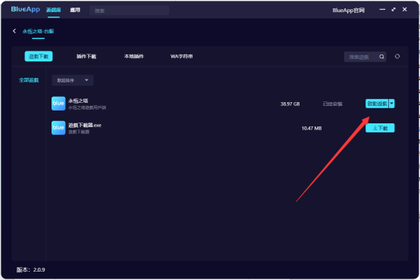This screenshot has height=280, width=420.
Task: Go back using the left arrow icon
Action: pos(14,31)
